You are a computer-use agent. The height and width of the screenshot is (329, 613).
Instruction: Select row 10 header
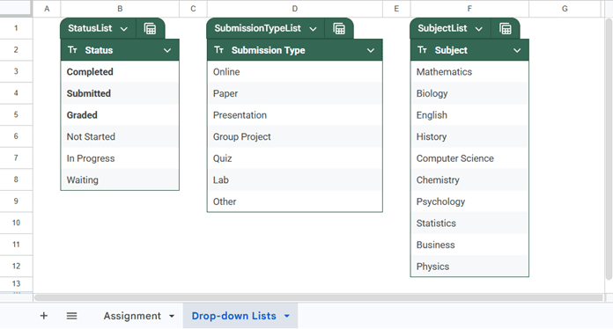(16, 223)
